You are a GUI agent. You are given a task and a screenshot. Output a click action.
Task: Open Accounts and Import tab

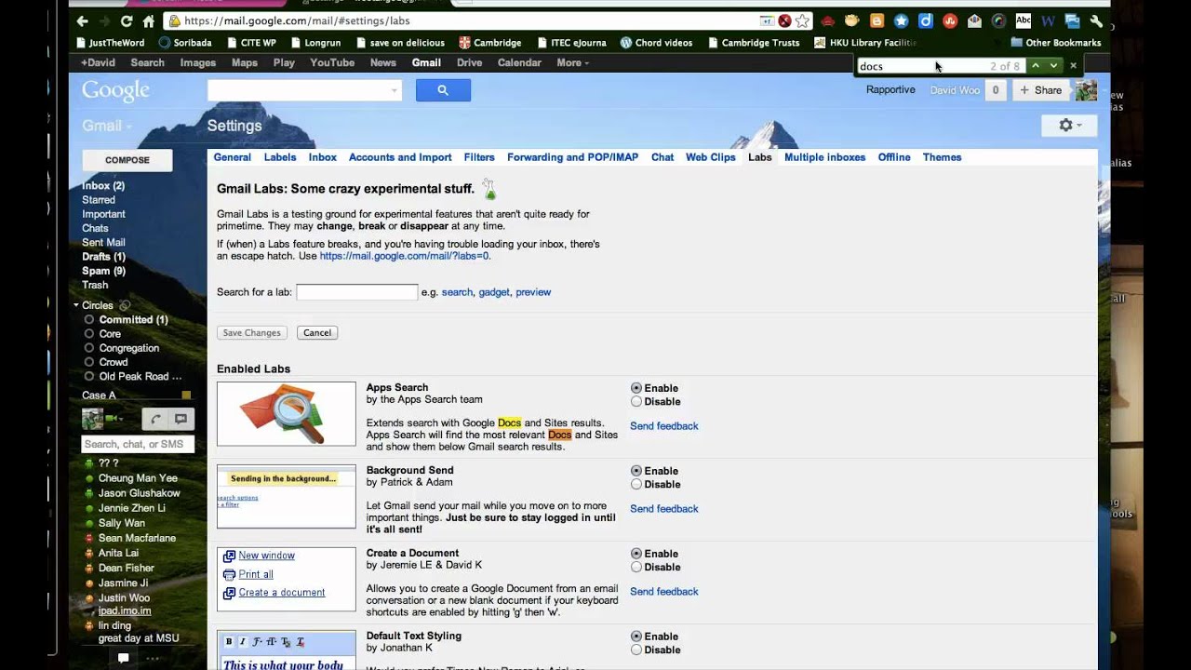click(x=400, y=157)
